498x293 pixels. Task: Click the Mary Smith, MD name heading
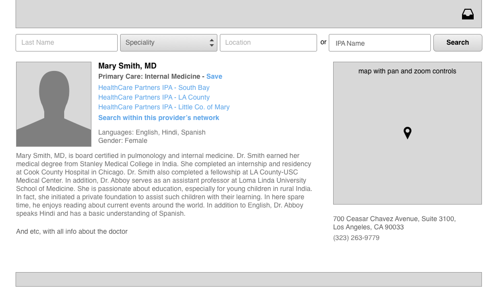tap(127, 66)
